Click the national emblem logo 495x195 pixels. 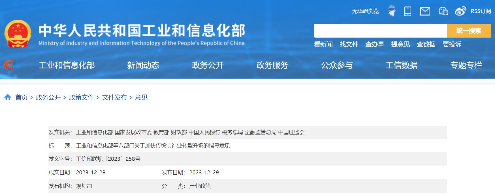(x=18, y=34)
